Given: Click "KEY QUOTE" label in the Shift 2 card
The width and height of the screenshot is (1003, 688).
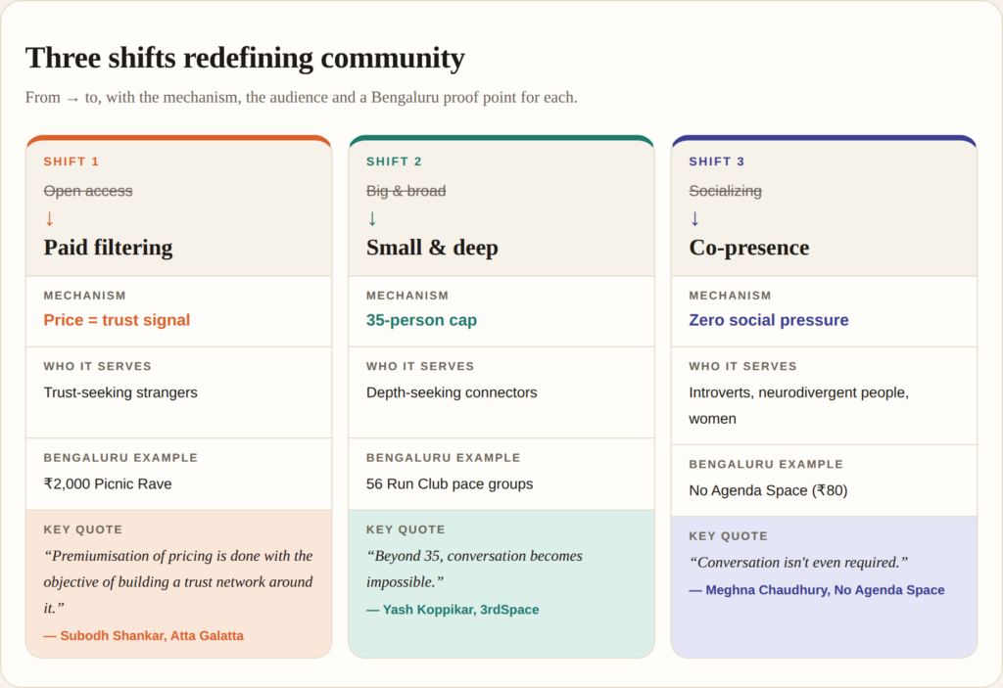Looking at the screenshot, I should pyautogui.click(x=406, y=529).
